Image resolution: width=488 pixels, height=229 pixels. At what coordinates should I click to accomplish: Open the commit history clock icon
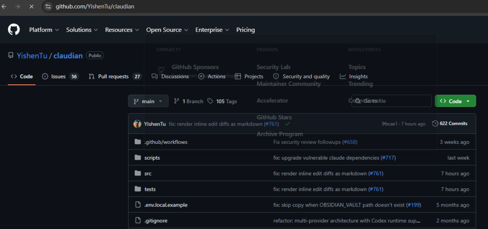[x=435, y=124]
